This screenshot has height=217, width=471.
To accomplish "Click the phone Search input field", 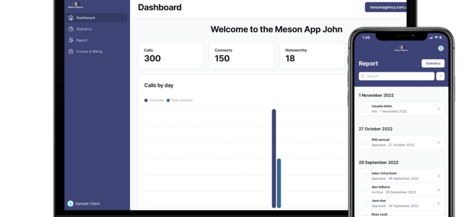I will (x=397, y=76).
